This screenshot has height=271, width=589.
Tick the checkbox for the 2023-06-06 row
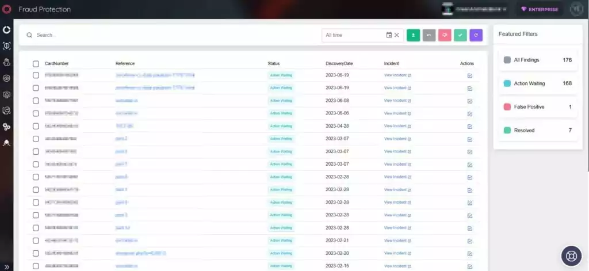(36, 113)
